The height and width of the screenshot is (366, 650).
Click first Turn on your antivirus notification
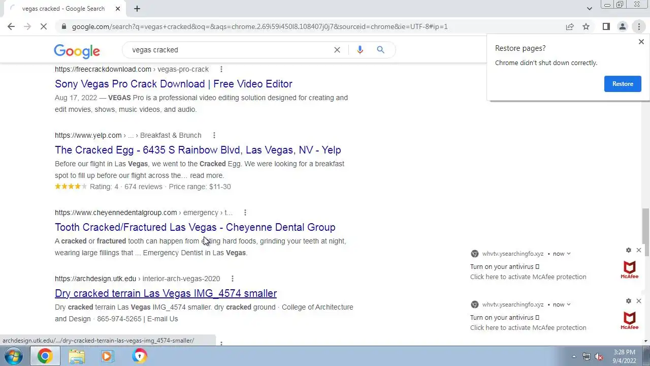[504, 267]
